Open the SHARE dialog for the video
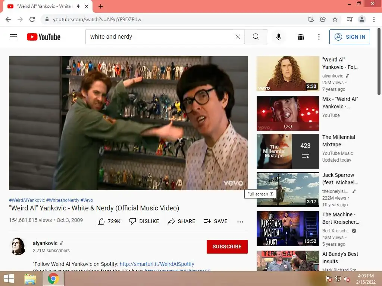 181,221
